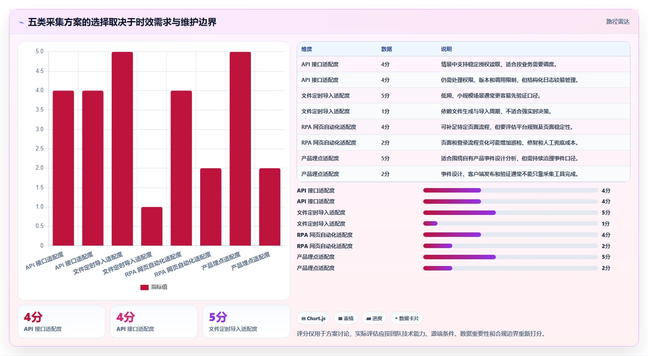The height and width of the screenshot is (356, 648).
Task: Select the Chart.js chip
Action: [313, 318]
